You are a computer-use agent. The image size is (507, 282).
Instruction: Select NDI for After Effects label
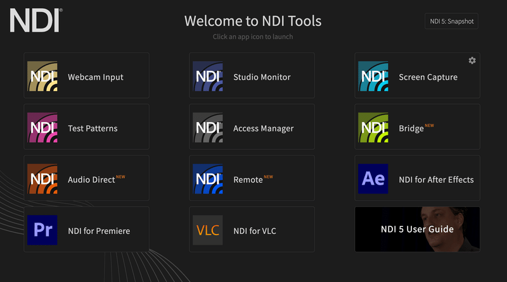pyautogui.click(x=436, y=180)
